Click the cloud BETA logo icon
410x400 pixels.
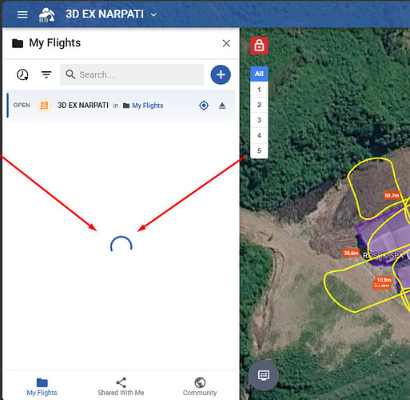[x=46, y=15]
